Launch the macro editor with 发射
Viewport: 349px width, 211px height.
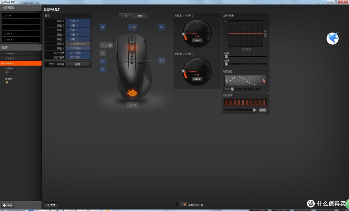78,64
